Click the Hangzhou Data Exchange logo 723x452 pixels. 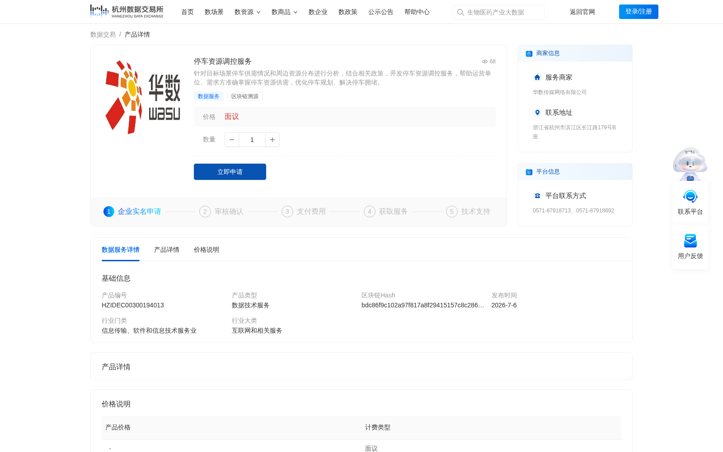click(x=127, y=11)
